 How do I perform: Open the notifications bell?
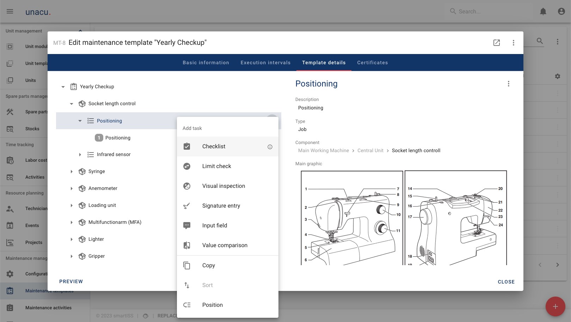(x=543, y=12)
